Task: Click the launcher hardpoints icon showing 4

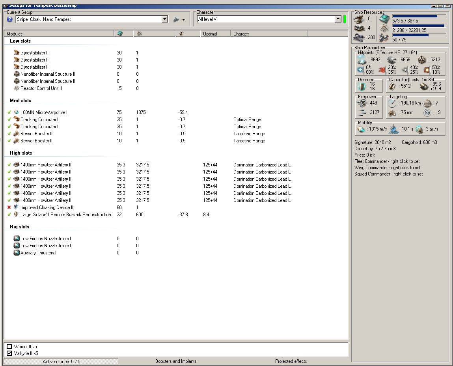Action: click(x=359, y=28)
